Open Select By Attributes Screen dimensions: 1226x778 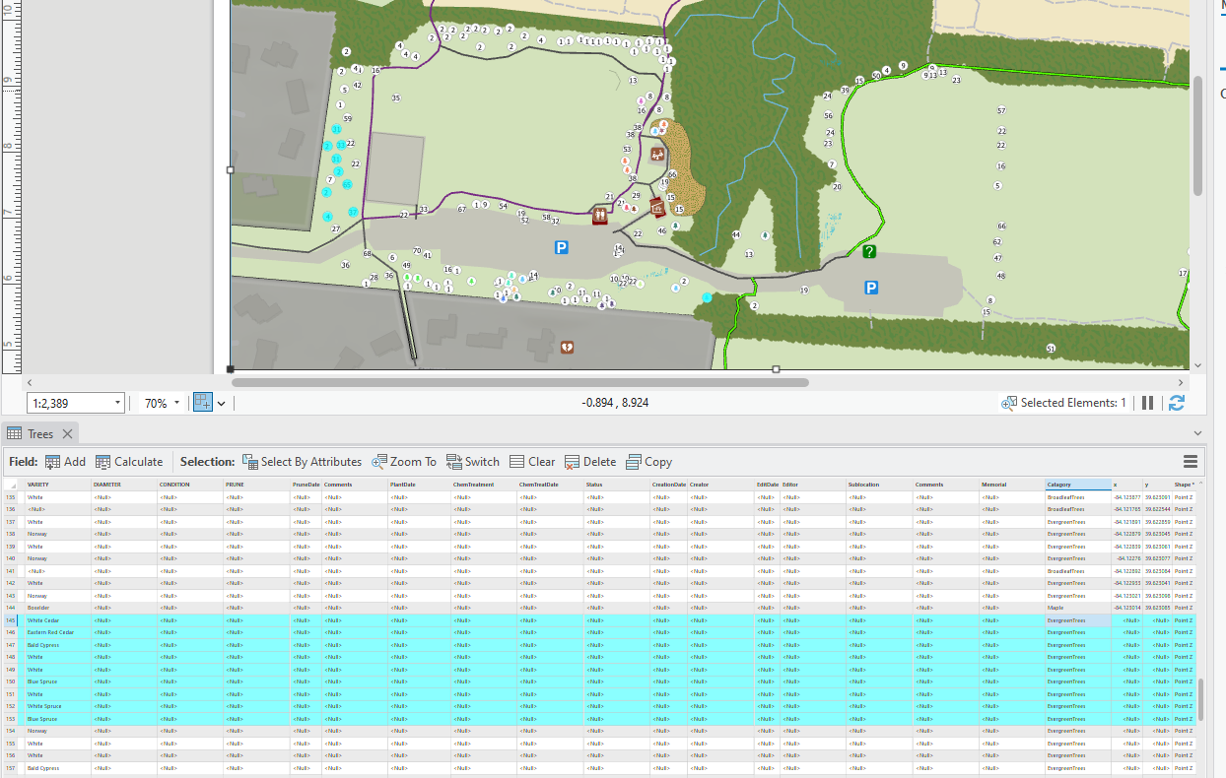click(302, 462)
